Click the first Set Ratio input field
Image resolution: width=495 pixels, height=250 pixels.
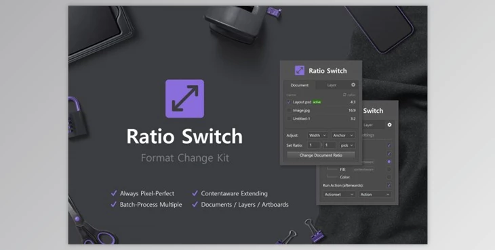coord(314,145)
